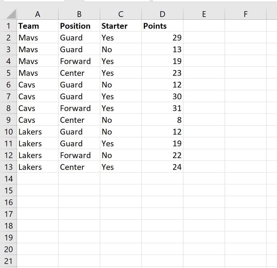Click Forward cell in row 12
Screen dimensions: 277x268
click(79, 155)
